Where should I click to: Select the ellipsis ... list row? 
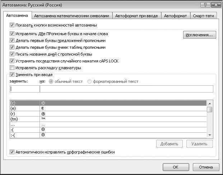tap(108, 124)
